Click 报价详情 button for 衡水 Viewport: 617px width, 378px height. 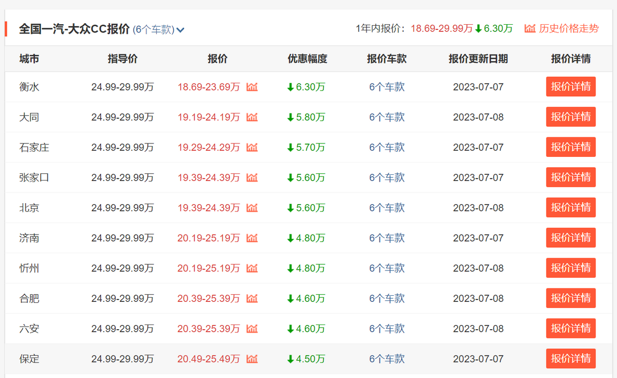[571, 86]
